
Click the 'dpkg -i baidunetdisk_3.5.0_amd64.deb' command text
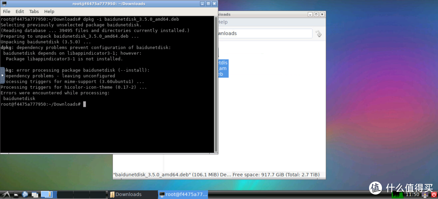[x=131, y=19]
